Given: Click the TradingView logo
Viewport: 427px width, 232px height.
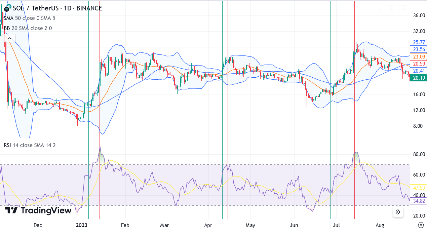Looking at the screenshot, I should pos(38,210).
